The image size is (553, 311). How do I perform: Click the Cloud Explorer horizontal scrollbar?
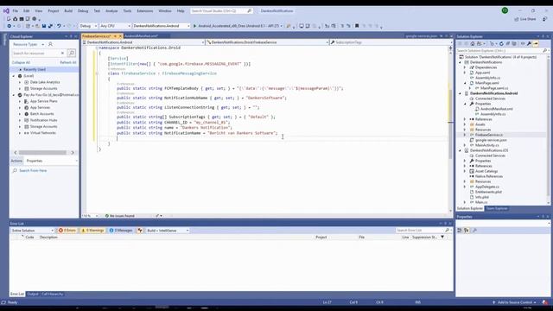point(42,152)
